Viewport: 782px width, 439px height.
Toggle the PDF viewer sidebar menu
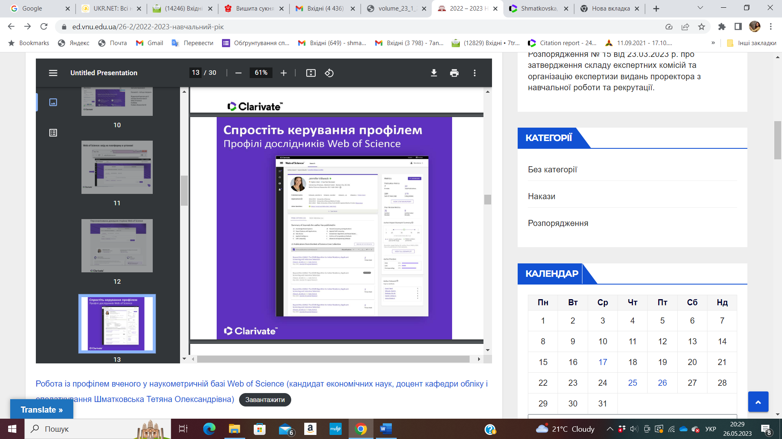53,73
